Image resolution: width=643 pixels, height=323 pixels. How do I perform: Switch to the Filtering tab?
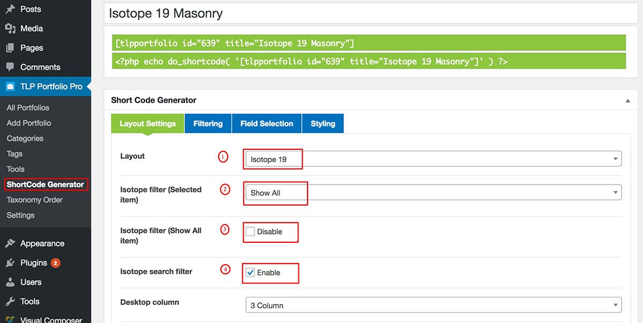pos(208,124)
